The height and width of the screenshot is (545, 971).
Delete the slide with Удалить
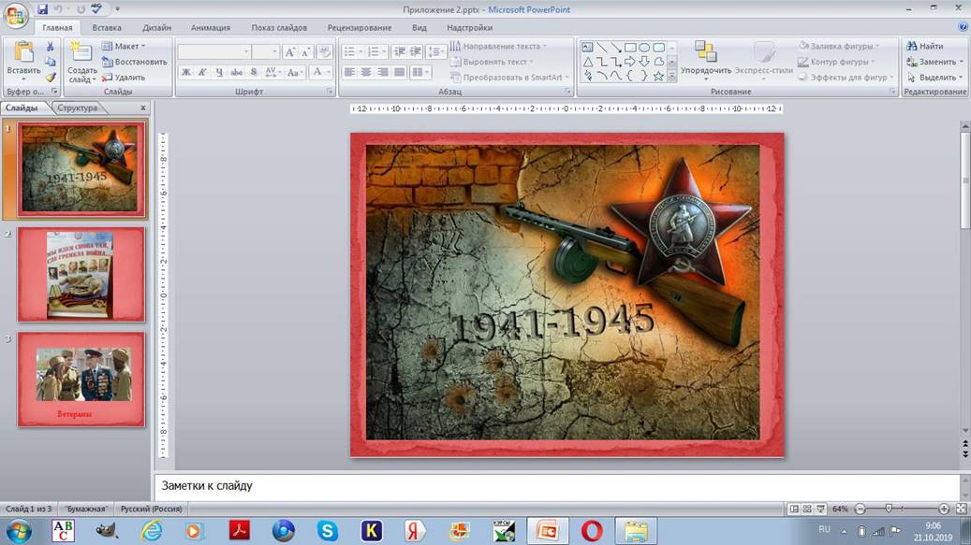[x=124, y=78]
